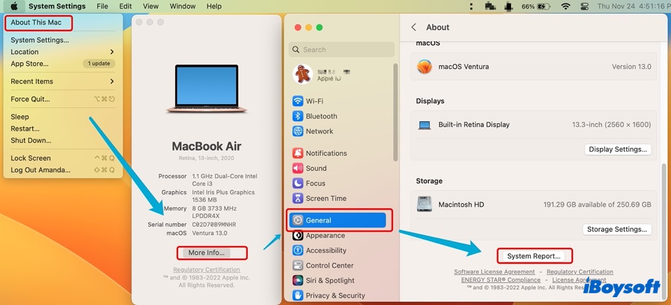Open the Software License Agreement link

(x=494, y=272)
